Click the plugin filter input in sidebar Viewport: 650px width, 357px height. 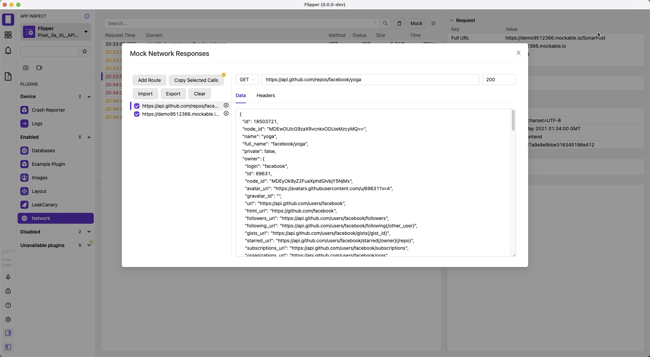(49, 51)
